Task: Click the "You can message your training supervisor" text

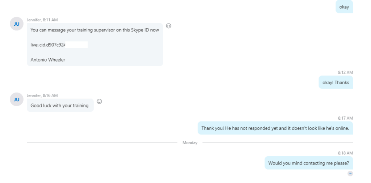Action: 95,30
